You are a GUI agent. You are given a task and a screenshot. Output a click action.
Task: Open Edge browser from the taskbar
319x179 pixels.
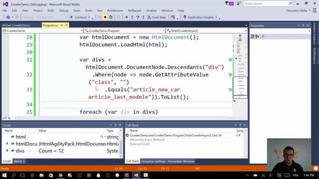(x=32, y=175)
